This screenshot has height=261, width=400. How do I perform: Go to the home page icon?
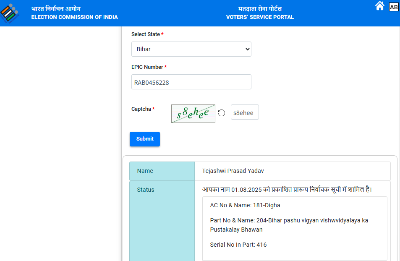pos(379,6)
